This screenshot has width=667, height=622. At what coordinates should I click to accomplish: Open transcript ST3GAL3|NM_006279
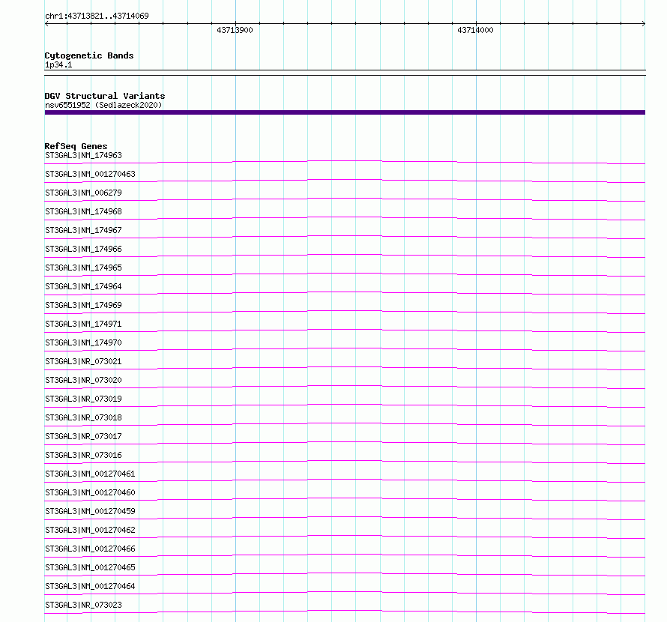(x=83, y=193)
